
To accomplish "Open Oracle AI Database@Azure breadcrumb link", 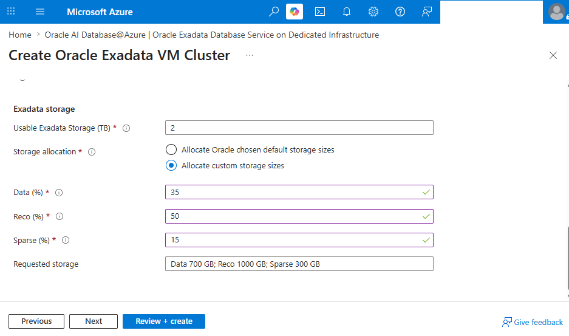I will click(x=211, y=35).
